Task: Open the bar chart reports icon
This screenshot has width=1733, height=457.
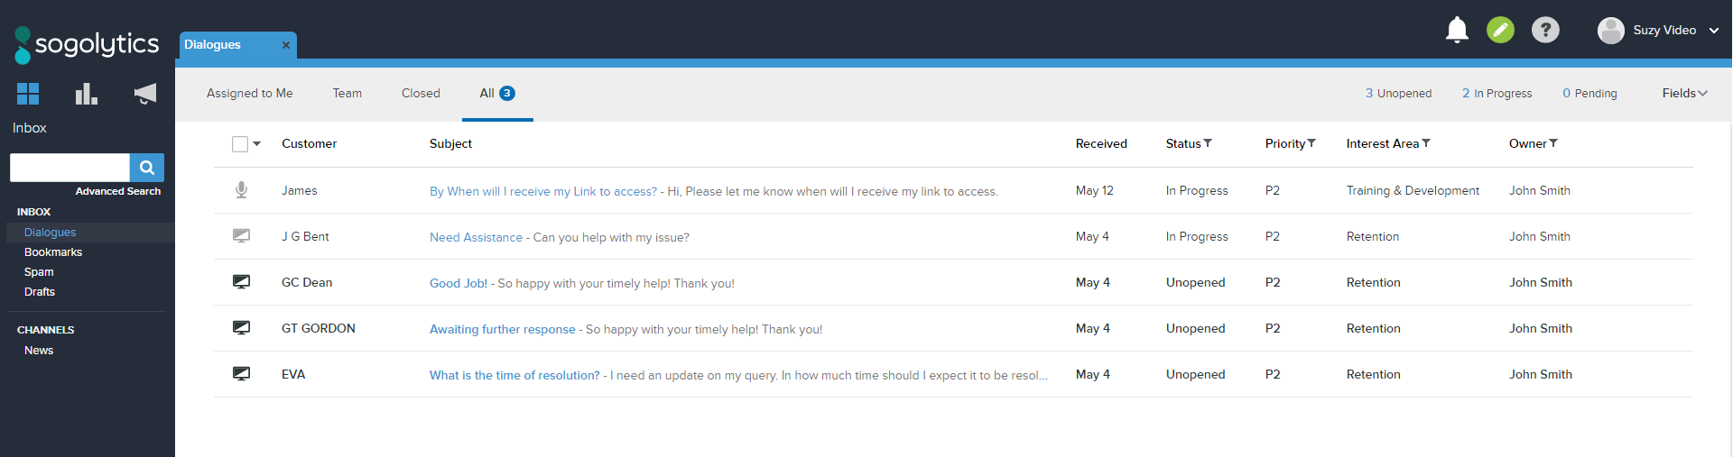Action: coord(87,94)
